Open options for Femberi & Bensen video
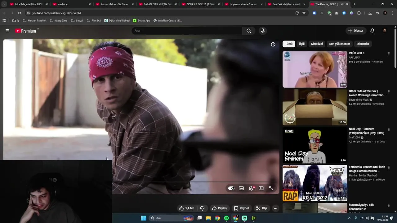This screenshot has height=223, width=397. (389, 167)
